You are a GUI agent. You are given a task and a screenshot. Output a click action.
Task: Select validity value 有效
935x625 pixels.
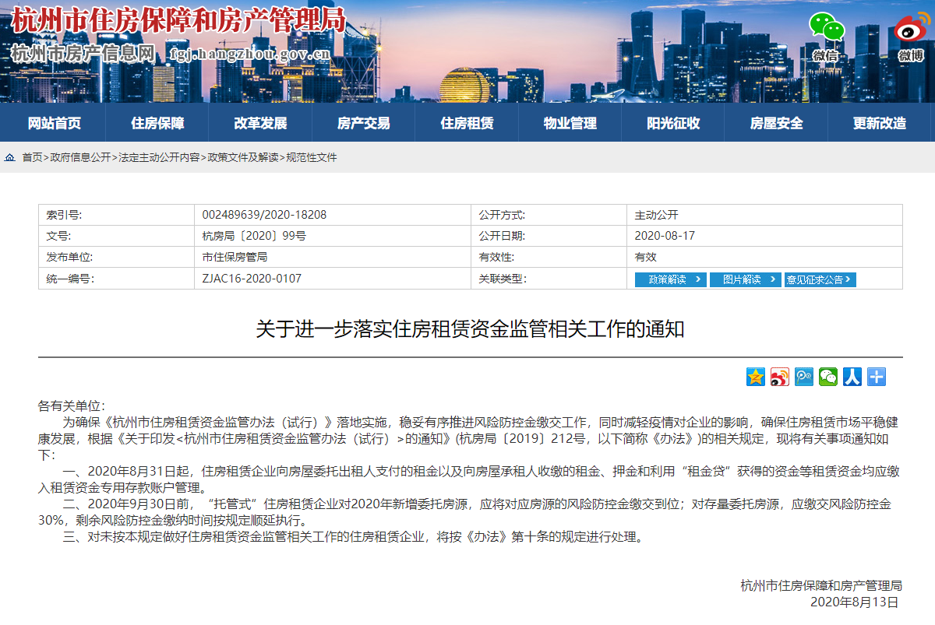(x=646, y=257)
